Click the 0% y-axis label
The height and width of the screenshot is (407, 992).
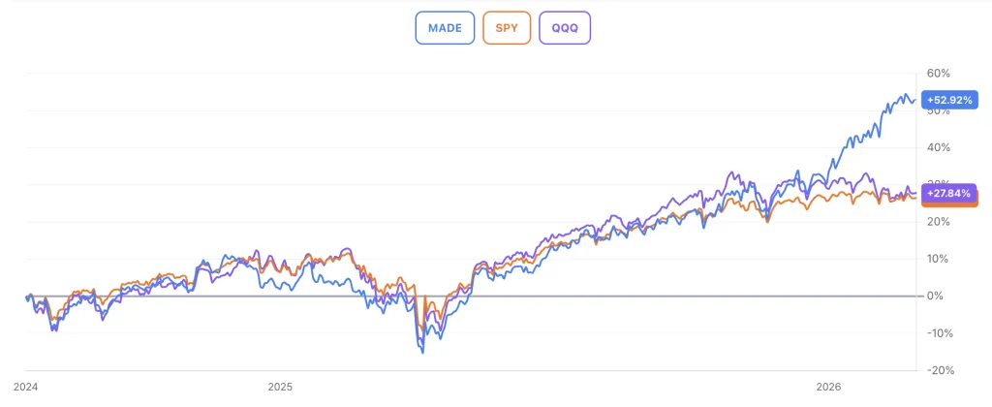point(935,296)
